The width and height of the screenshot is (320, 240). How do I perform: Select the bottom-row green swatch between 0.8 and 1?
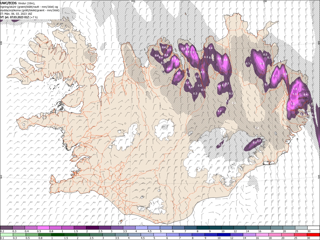[x=45, y=235]
